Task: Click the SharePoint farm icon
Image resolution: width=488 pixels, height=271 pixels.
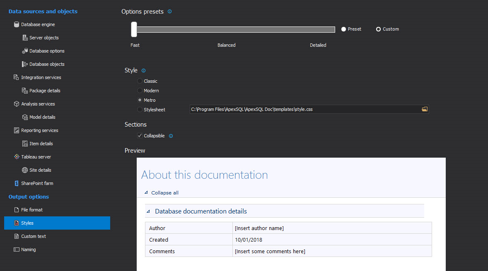Action: [17, 183]
